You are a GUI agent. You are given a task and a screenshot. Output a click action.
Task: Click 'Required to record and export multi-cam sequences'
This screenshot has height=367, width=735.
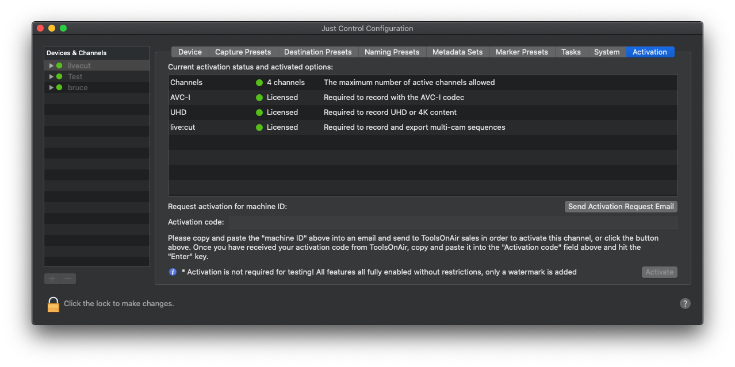(414, 127)
